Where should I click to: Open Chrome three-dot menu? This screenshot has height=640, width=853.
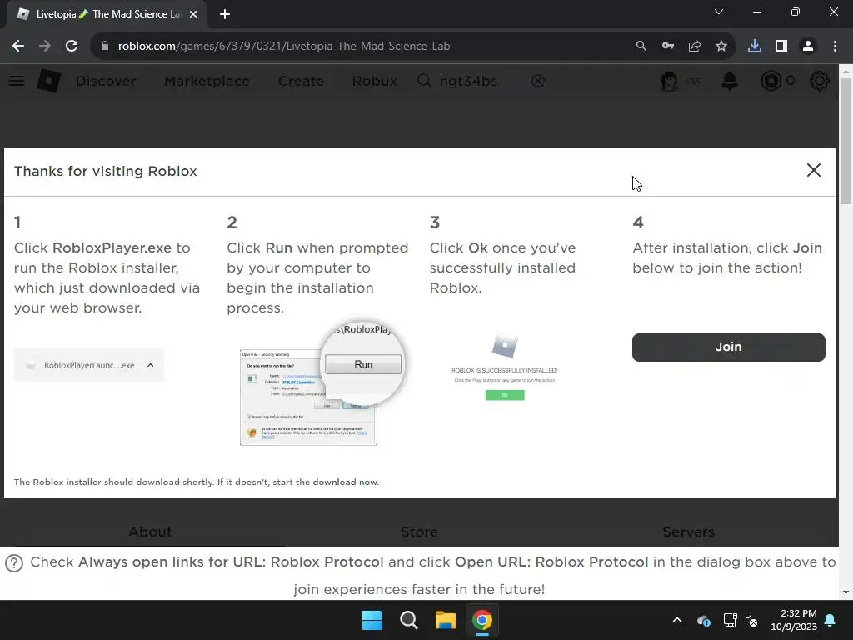[835, 47]
